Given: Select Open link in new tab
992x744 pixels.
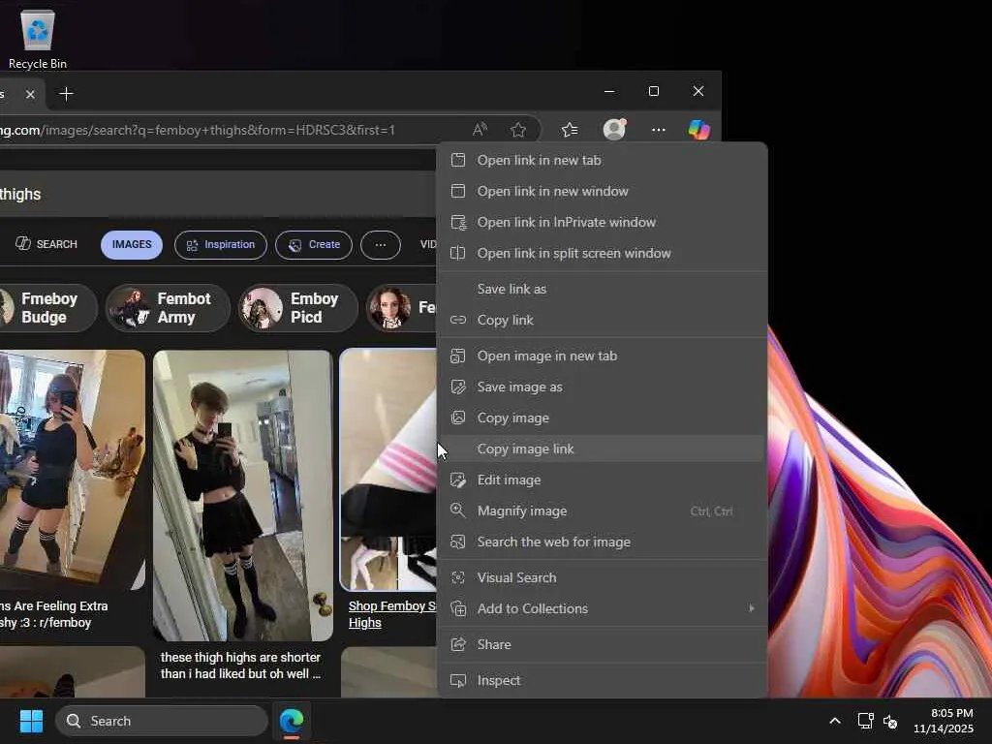Looking at the screenshot, I should pos(602,160).
